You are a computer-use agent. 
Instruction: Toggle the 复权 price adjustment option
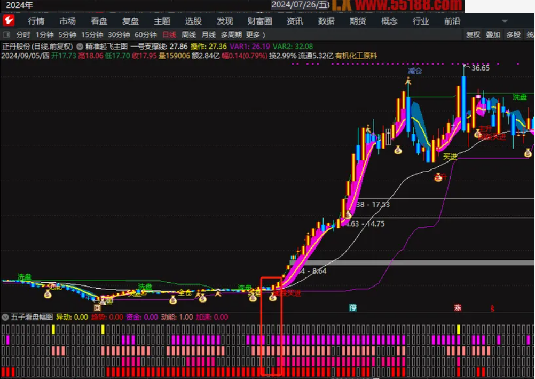[473, 35]
